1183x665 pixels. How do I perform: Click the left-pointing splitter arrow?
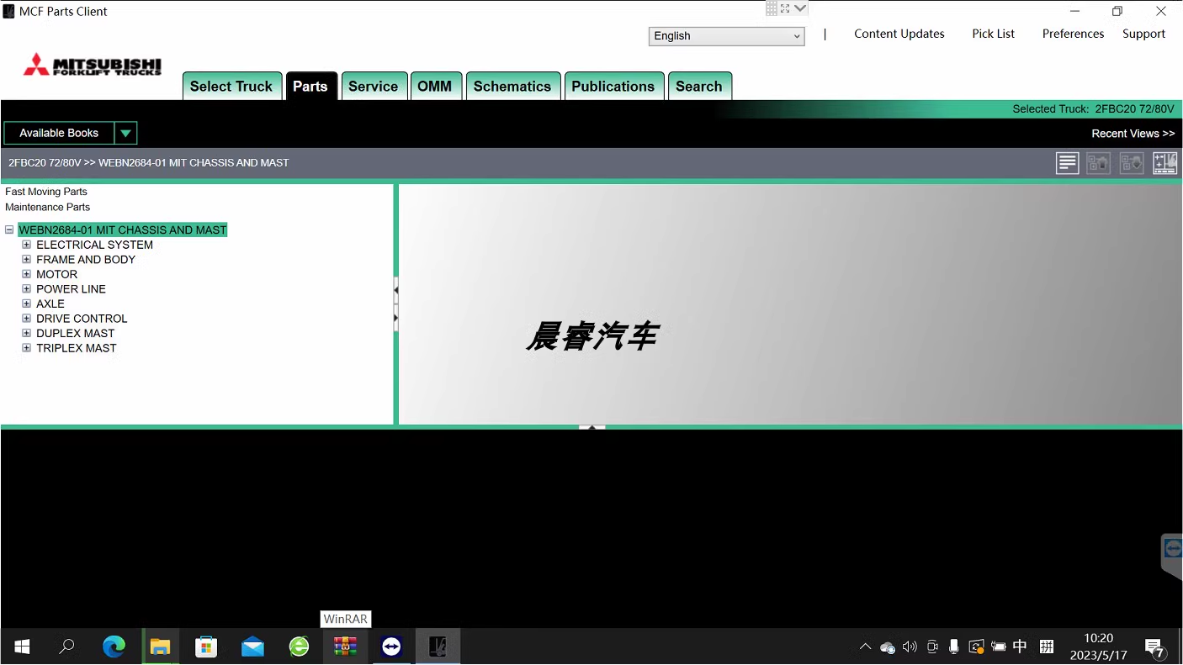click(x=395, y=290)
